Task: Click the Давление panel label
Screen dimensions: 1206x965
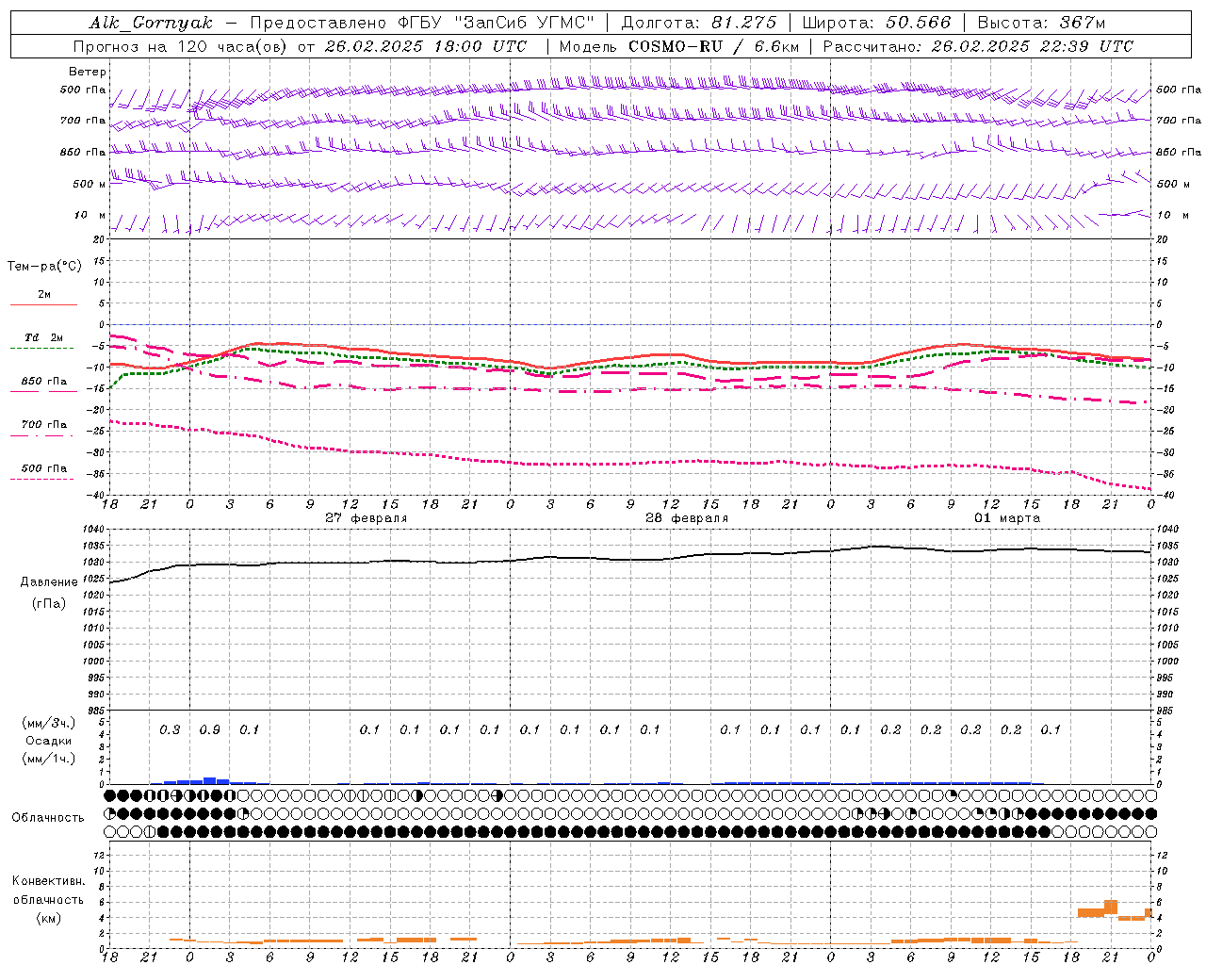Action: tap(49, 582)
